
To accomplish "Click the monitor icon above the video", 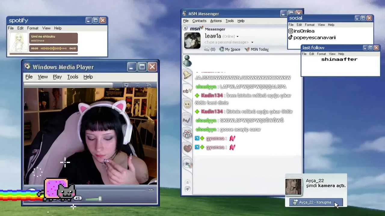I will [126, 85].
